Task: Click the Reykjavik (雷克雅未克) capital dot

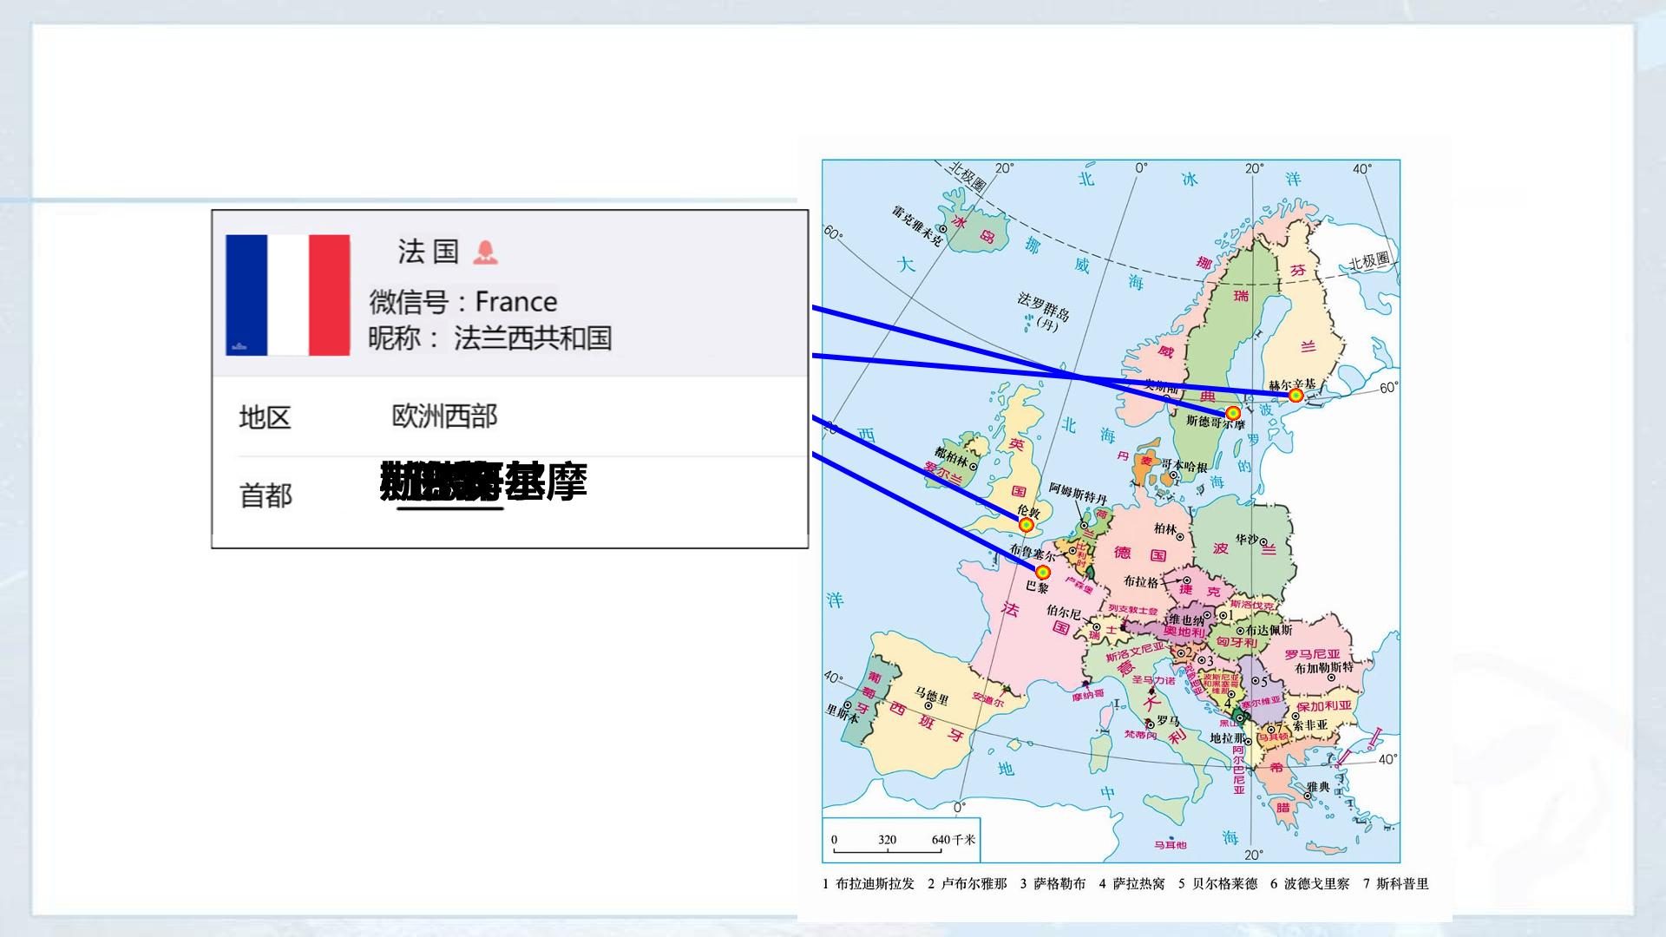Action: 943,229
